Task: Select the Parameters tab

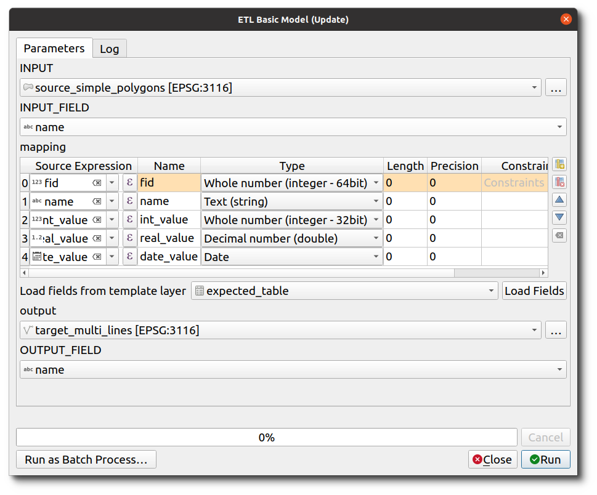Action: point(54,48)
